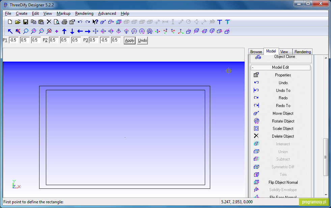This screenshot has width=331, height=208.
Task: Click the bold blue T text tool icon
Action: coord(220,22)
